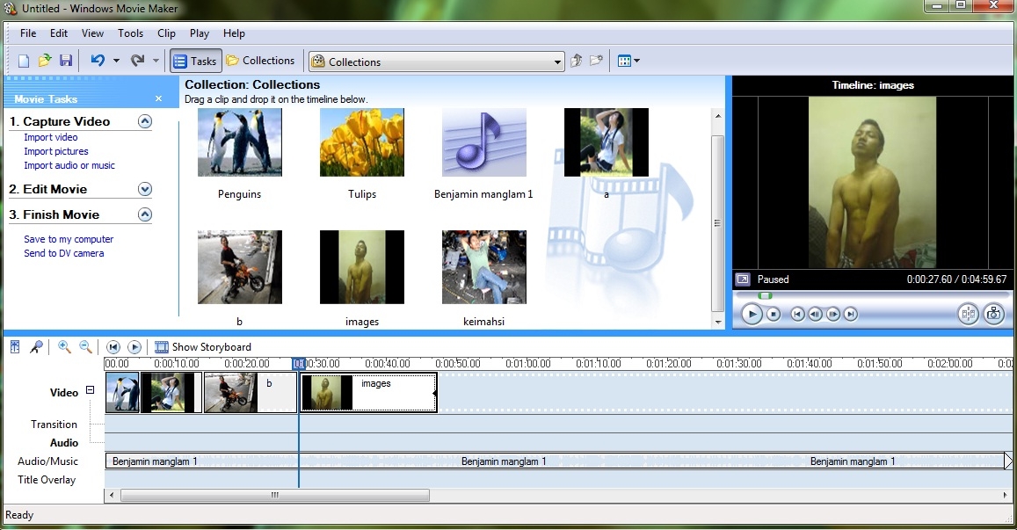Image resolution: width=1017 pixels, height=530 pixels.
Task: Select the keimahsi clip thumbnail
Action: coord(483,267)
